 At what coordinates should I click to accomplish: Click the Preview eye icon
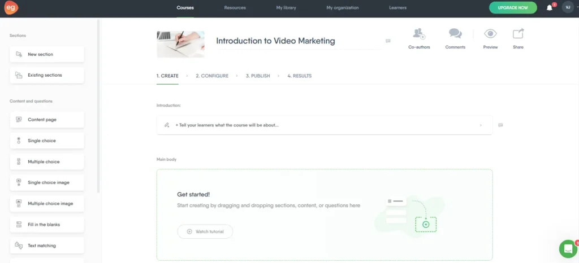click(x=490, y=34)
